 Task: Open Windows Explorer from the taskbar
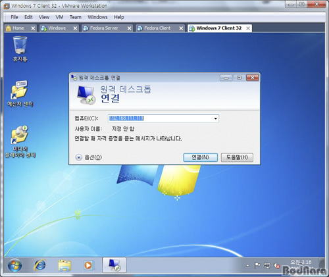pyautogui.click(x=64, y=265)
